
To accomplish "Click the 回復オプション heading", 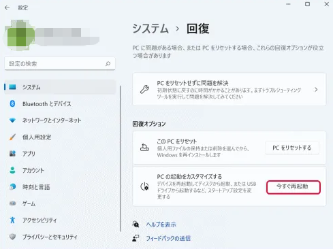I will [x=149, y=124].
